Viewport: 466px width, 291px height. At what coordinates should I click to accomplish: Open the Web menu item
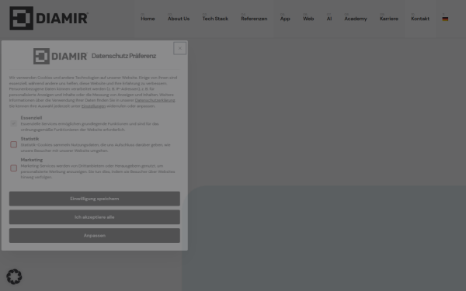[308, 19]
